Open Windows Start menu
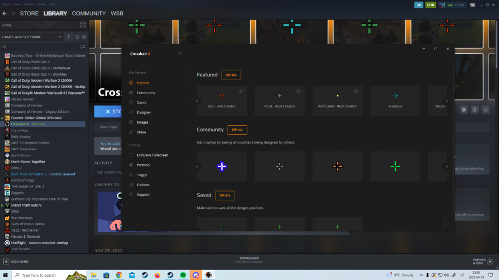 [x=5, y=275]
